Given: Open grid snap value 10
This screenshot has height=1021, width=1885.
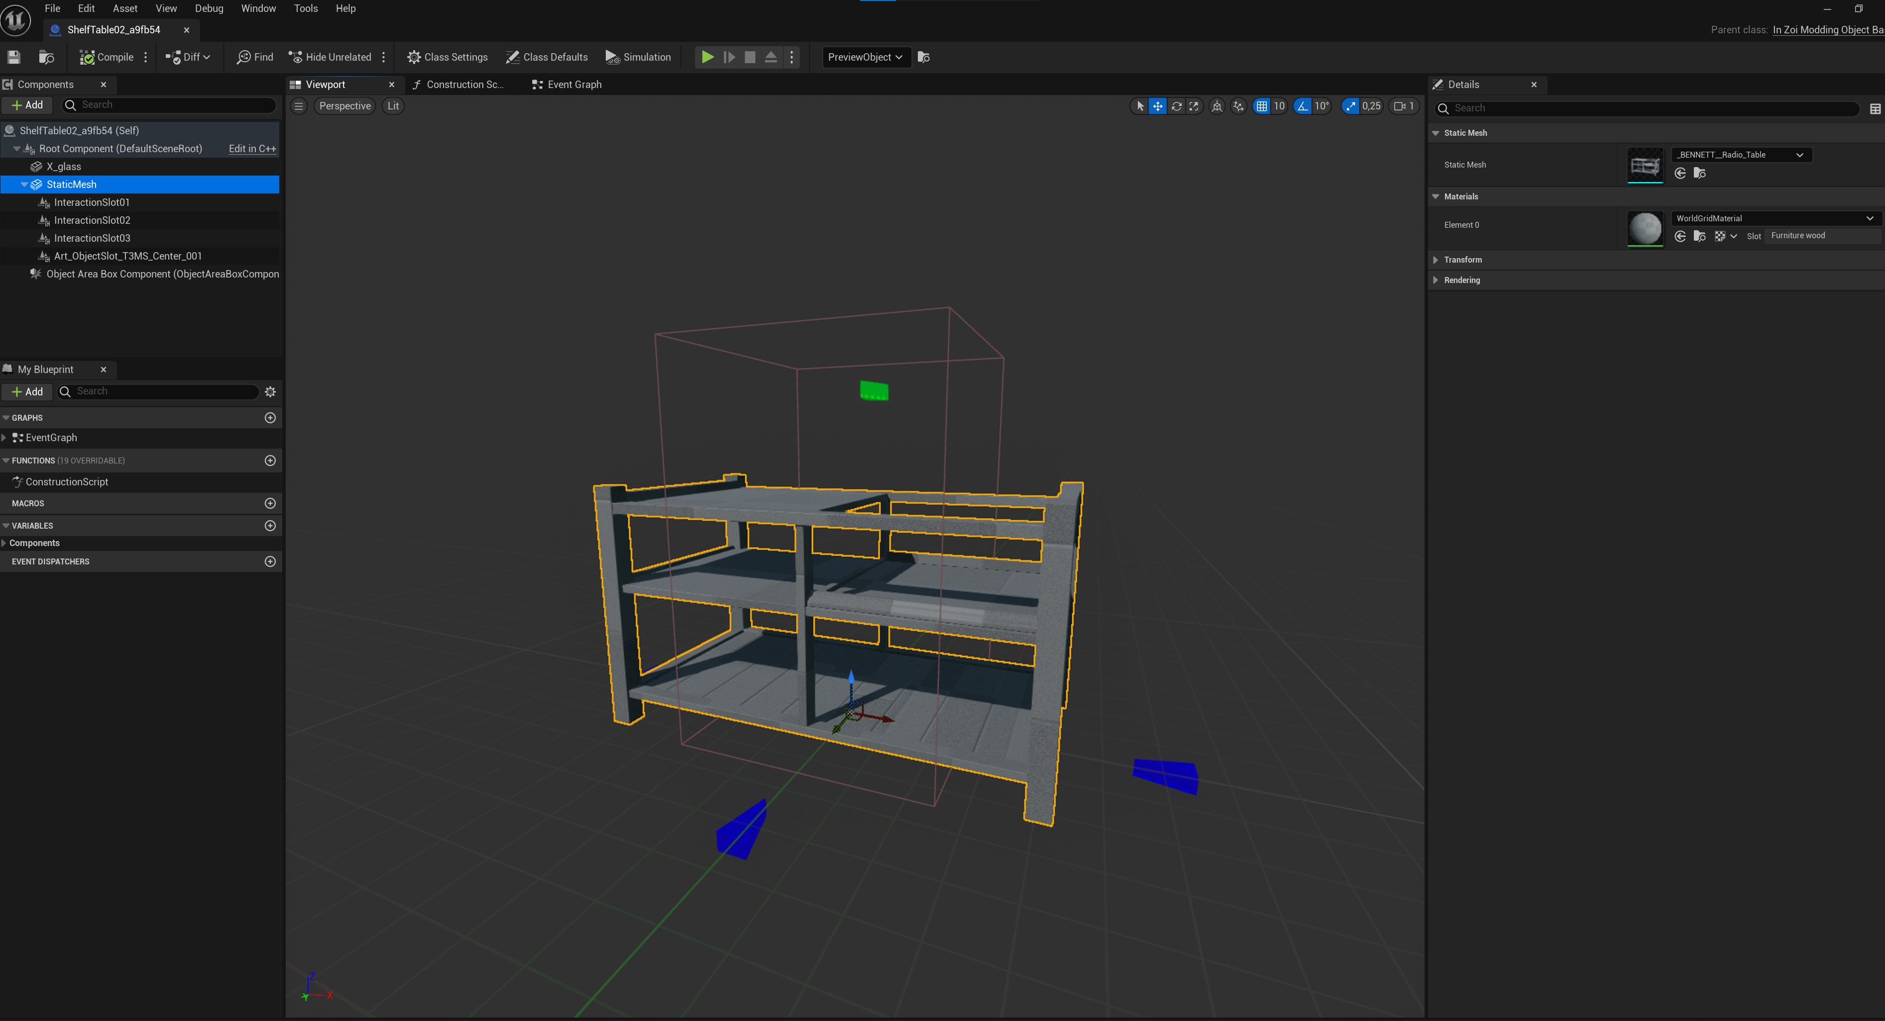Looking at the screenshot, I should click(1279, 106).
